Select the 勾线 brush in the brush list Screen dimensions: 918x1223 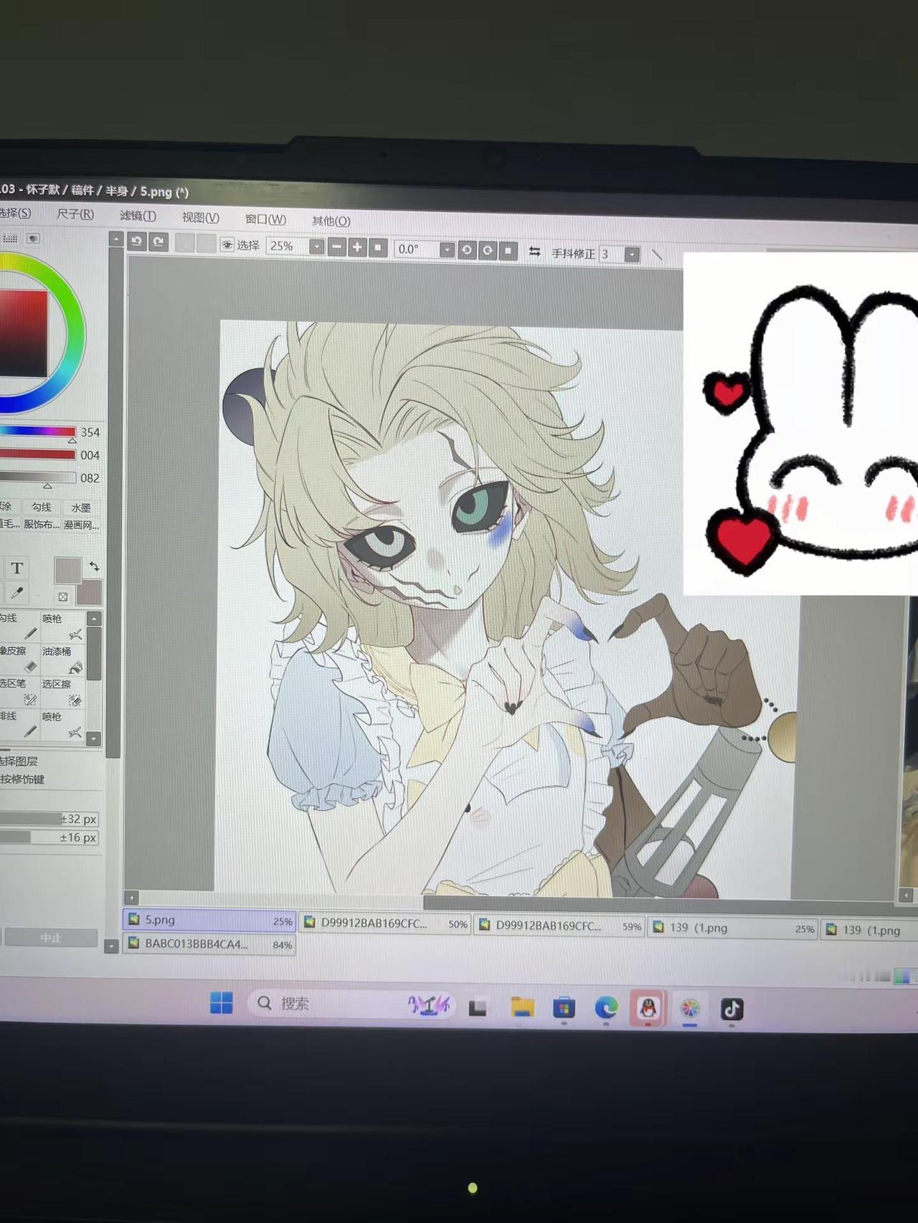pos(19,626)
